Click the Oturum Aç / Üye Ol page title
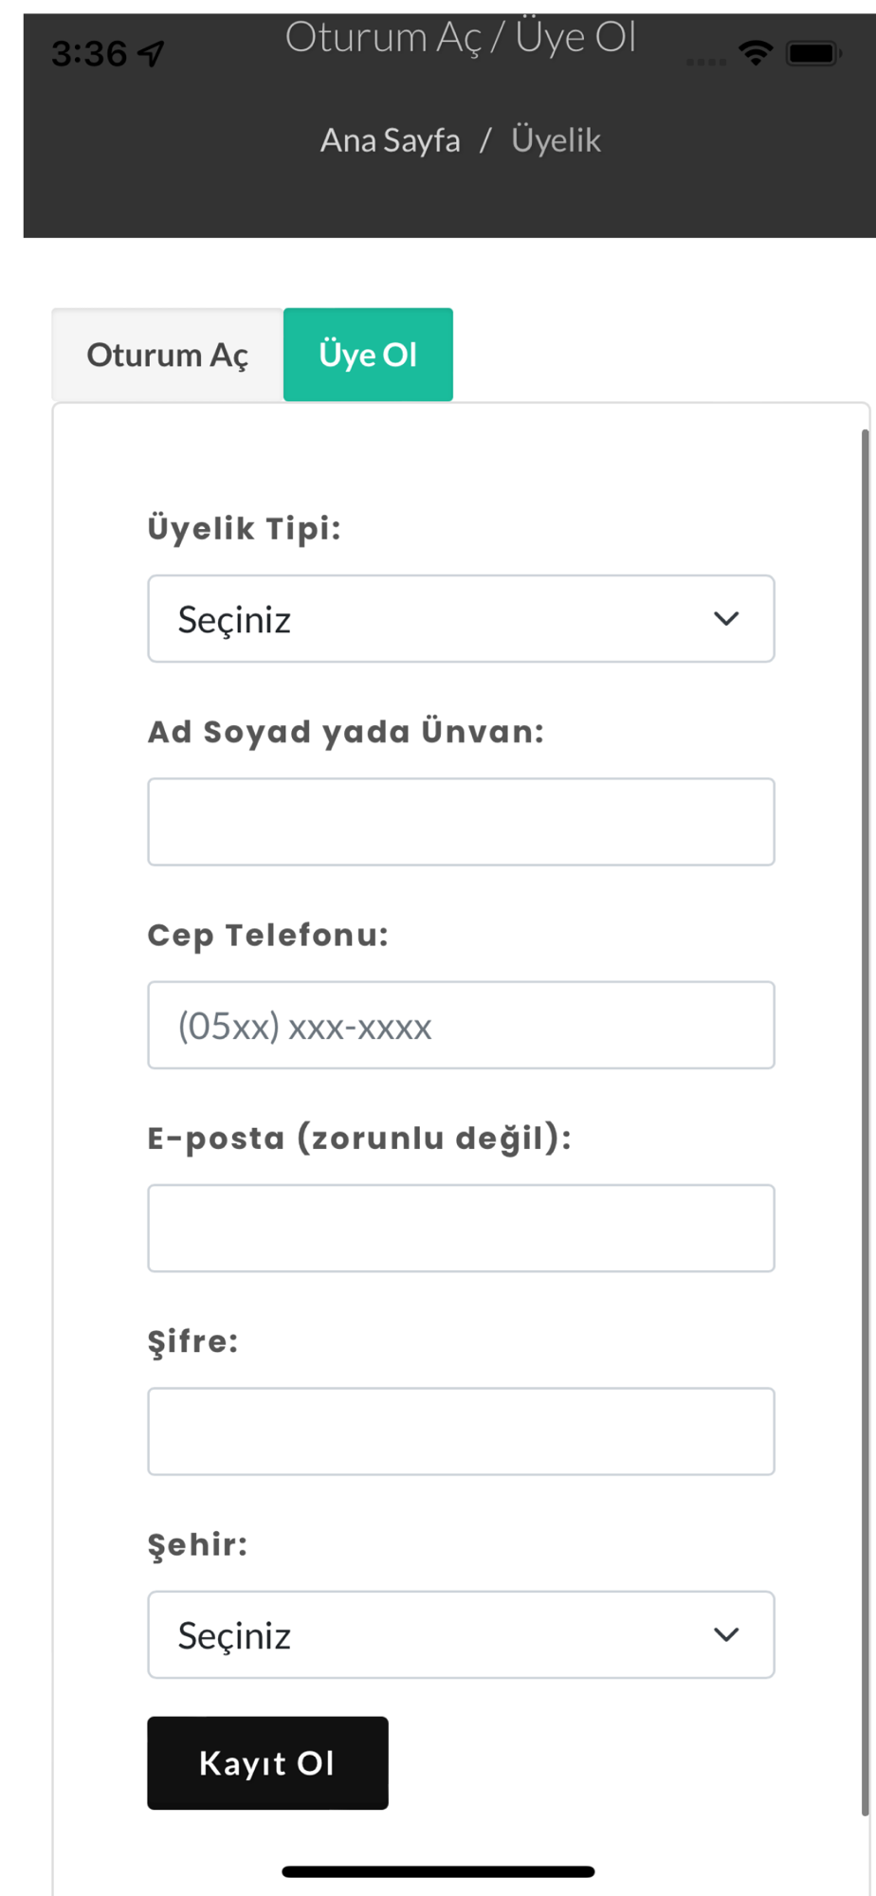 [461, 38]
